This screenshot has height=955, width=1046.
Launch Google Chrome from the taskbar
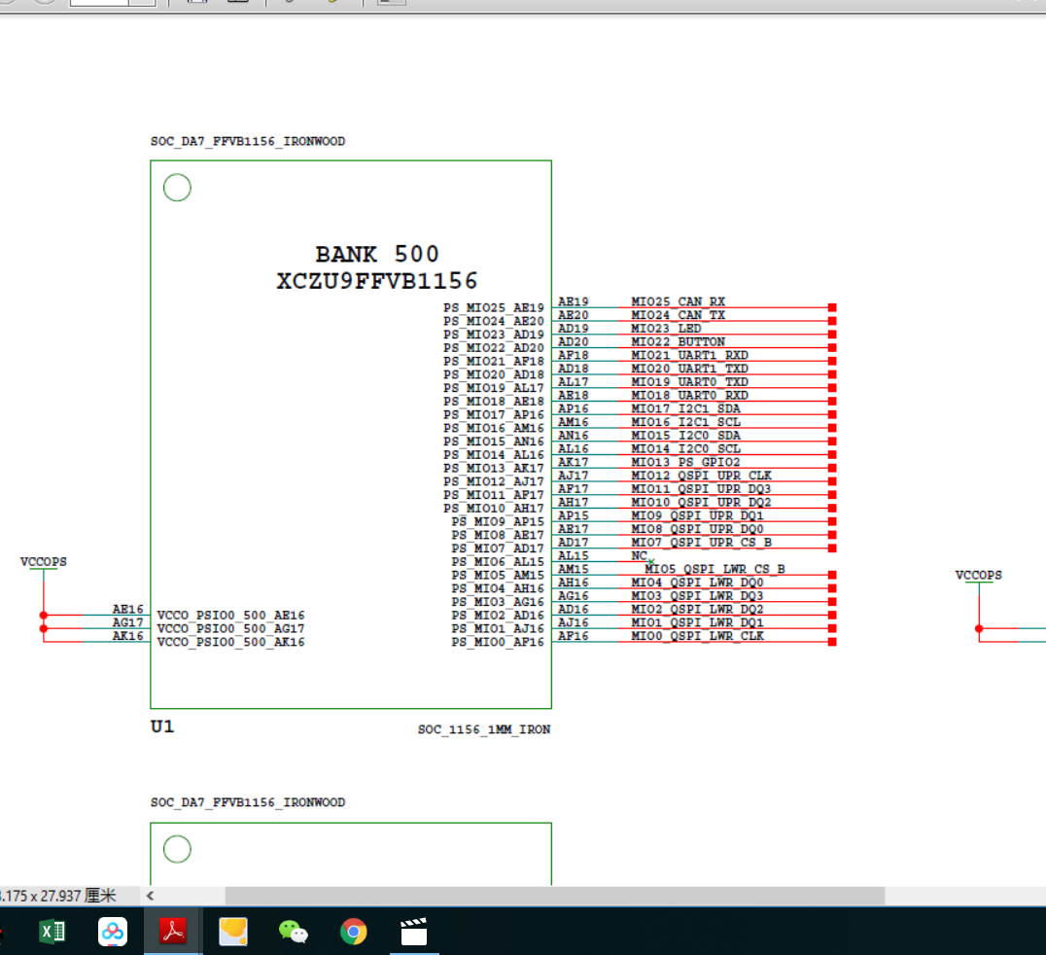pyautogui.click(x=353, y=932)
